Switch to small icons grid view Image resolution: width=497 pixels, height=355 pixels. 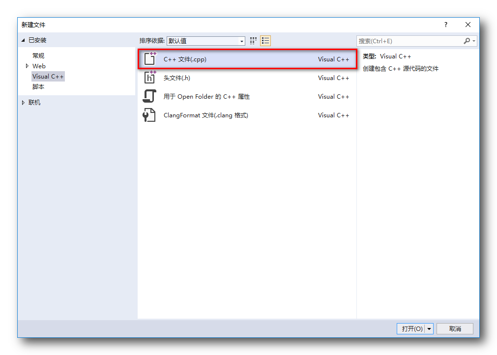pyautogui.click(x=253, y=41)
